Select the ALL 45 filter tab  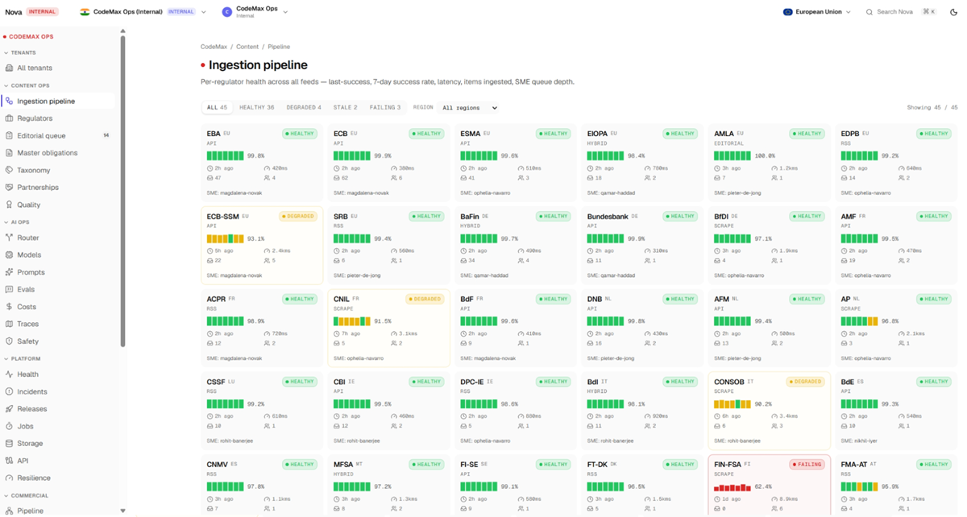pyautogui.click(x=217, y=107)
